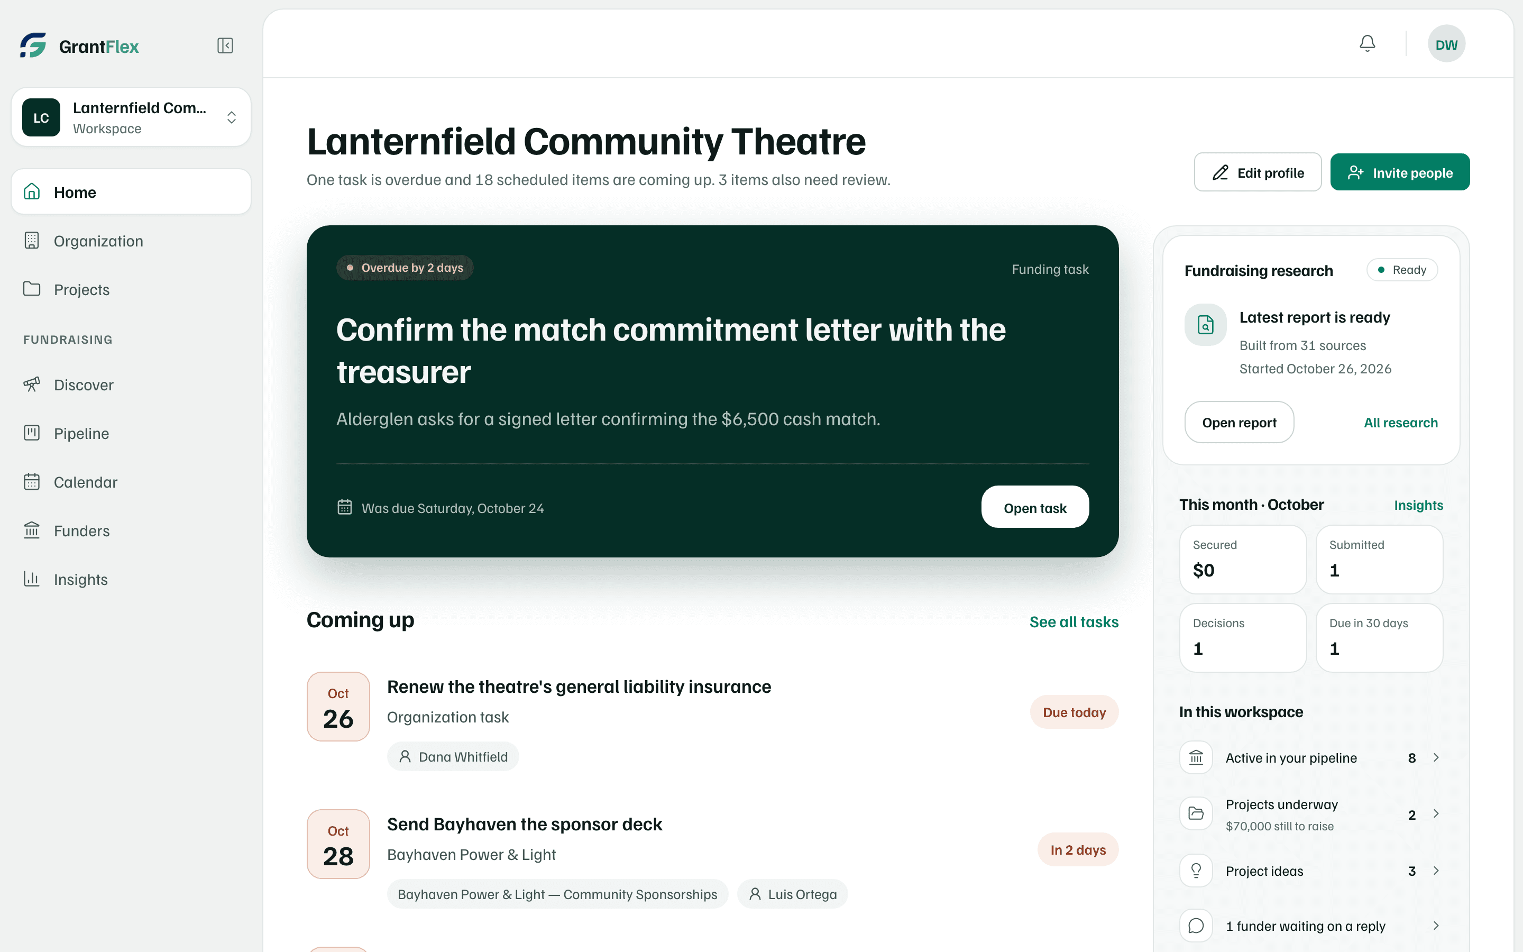Click the Overdue by 2 days badge
The height and width of the screenshot is (952, 1523).
click(405, 268)
